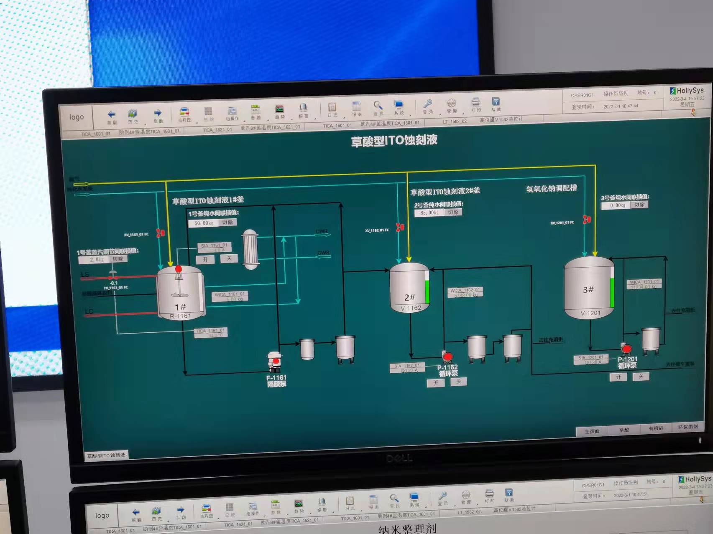Switch to 环保助剂 bottom tab
The height and width of the screenshot is (534, 713).
click(687, 427)
